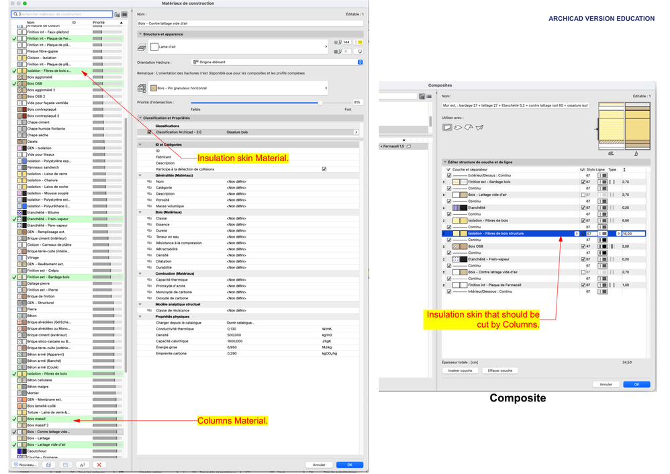Click Annuler in Matériaux de construction dialog
The image size is (670, 474).
click(x=319, y=465)
